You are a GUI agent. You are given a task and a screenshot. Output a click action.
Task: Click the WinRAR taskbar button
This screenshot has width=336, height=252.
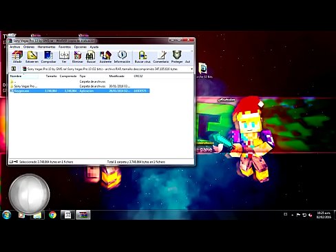click(83, 215)
